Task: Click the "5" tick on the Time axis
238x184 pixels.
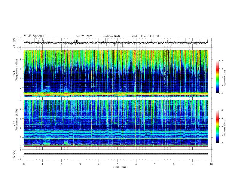Action: pyautogui.click(x=117, y=164)
